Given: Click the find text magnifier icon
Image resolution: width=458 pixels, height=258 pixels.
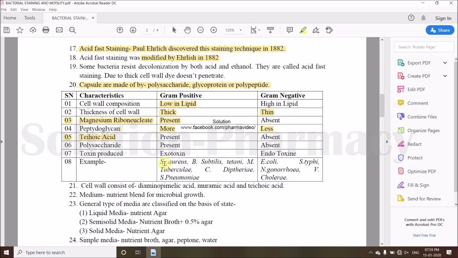Looking at the screenshot, I should click(72, 30).
